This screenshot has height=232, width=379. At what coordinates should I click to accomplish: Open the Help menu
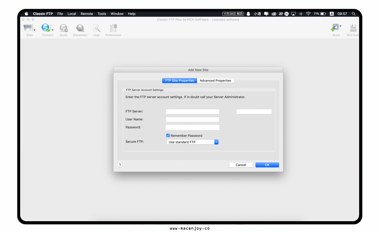click(132, 14)
